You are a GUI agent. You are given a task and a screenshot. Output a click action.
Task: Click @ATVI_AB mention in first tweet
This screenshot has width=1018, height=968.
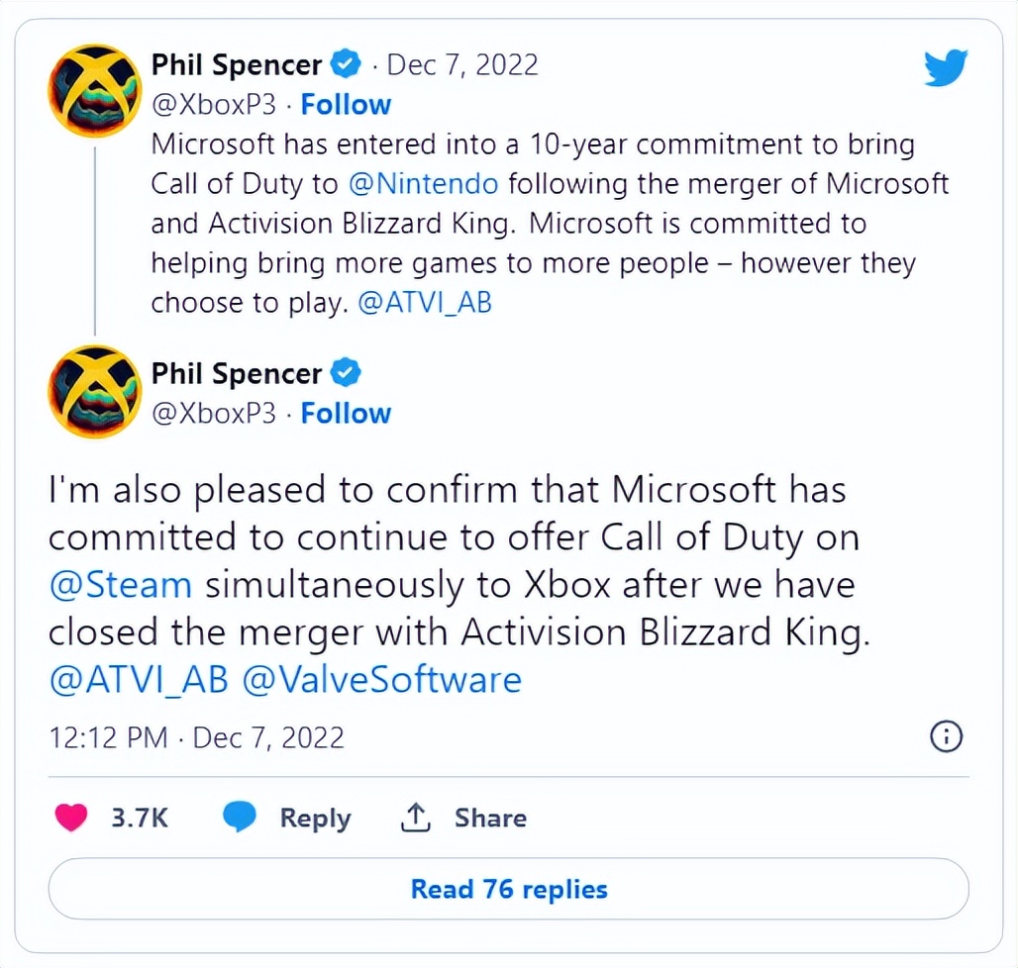point(424,302)
